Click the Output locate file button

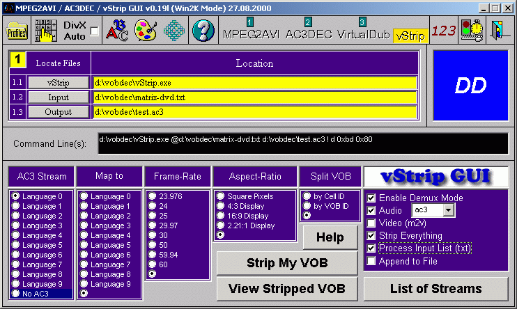59,112
